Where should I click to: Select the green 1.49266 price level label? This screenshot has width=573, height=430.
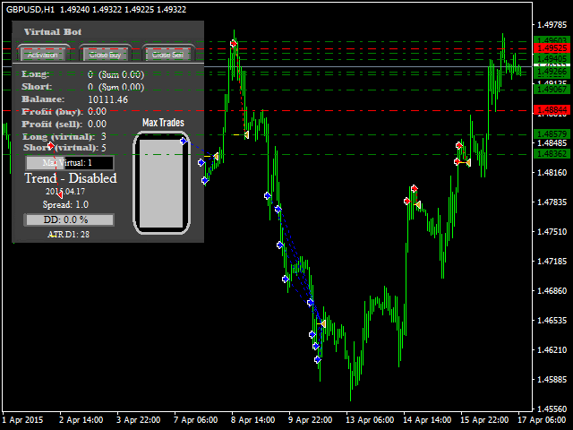click(552, 72)
